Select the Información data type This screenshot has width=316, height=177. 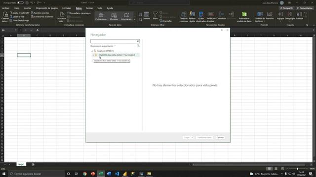126,16
